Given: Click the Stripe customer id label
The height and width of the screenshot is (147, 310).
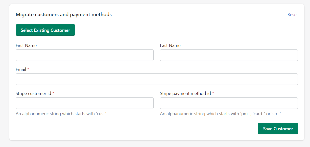Looking at the screenshot, I should coord(33,93).
